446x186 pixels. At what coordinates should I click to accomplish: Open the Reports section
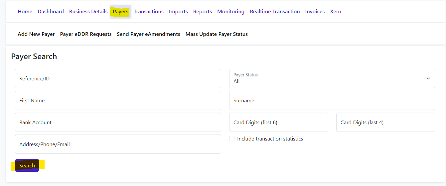click(203, 12)
